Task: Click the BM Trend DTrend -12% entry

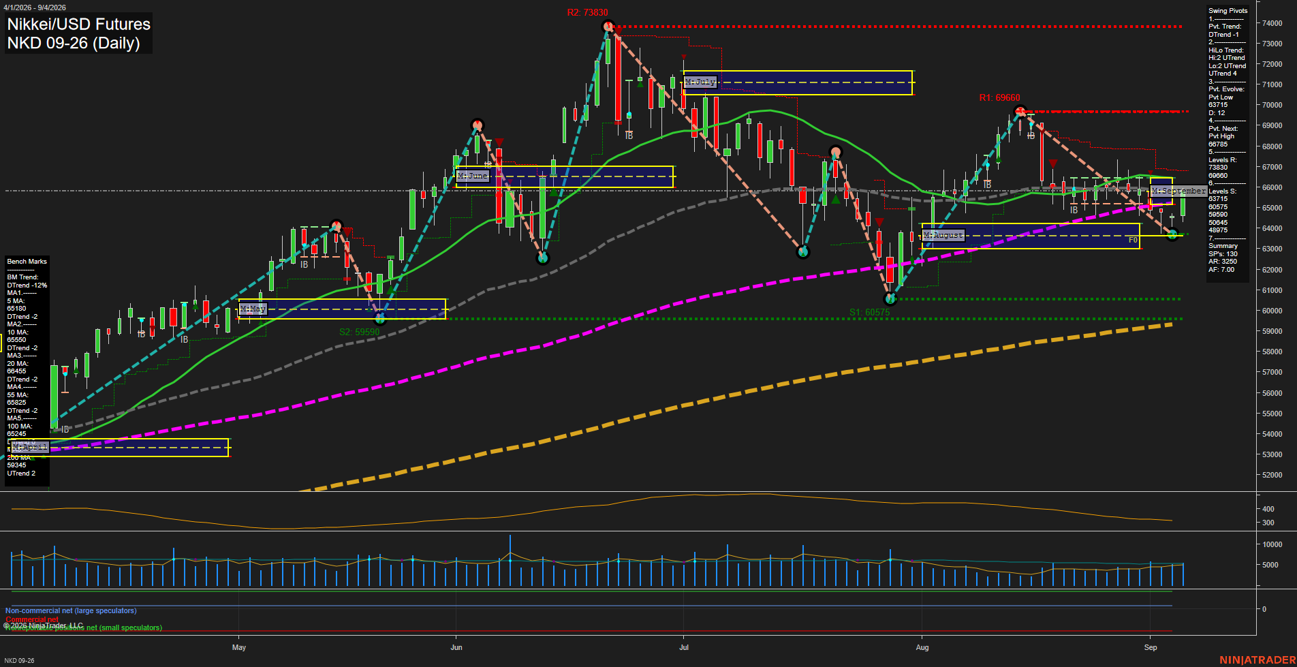Action: pyautogui.click(x=27, y=281)
